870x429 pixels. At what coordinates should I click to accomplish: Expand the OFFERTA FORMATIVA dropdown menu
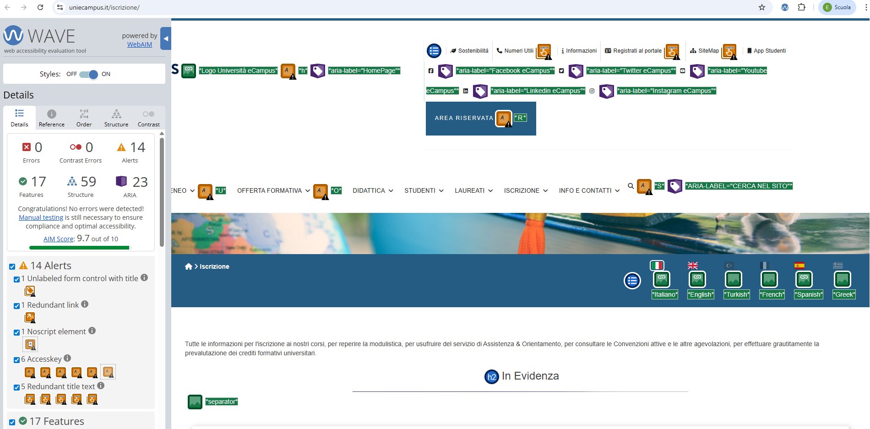pos(273,191)
